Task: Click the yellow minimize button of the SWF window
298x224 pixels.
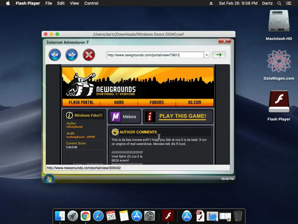Action: point(52,34)
